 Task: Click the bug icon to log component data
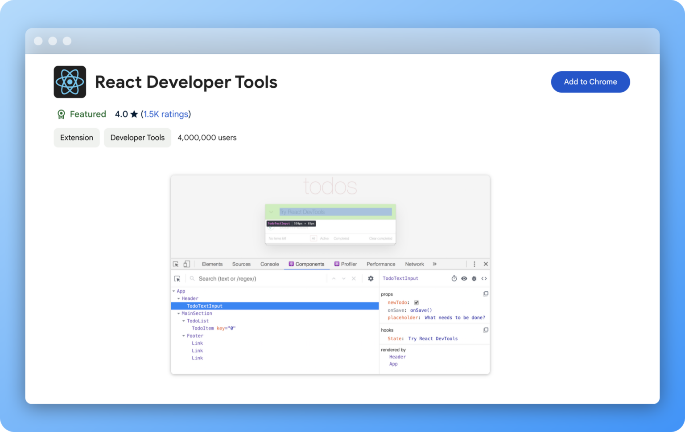474,278
